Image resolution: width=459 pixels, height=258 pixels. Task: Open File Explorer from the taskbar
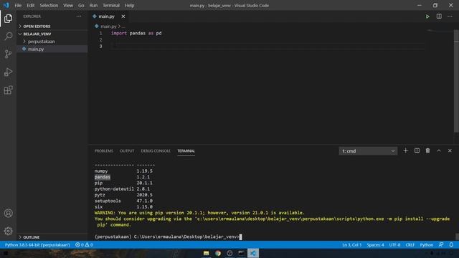(x=206, y=253)
